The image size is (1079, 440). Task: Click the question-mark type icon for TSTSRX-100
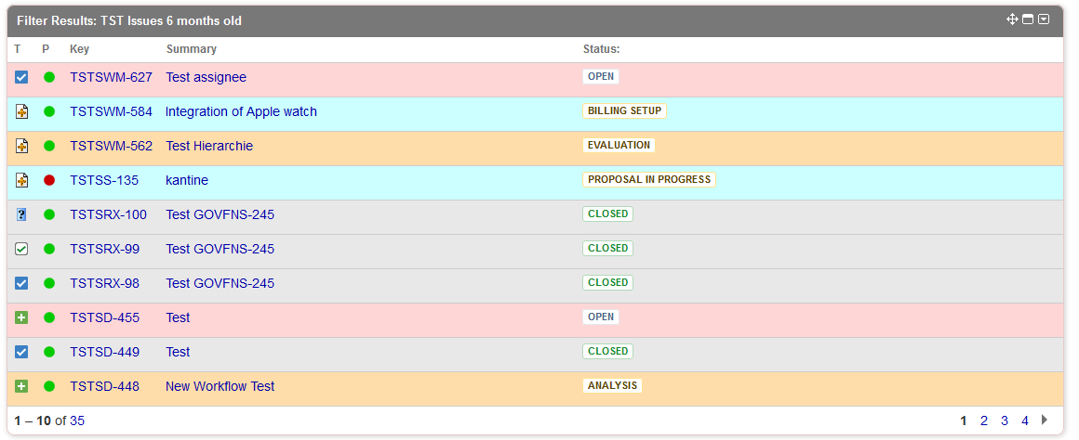pos(21,214)
